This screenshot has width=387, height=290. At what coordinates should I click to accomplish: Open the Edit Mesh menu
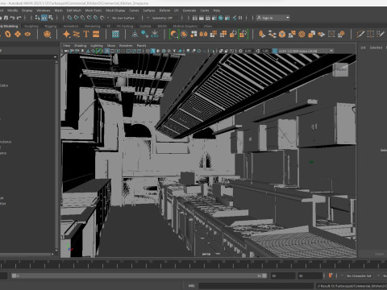click(74, 10)
